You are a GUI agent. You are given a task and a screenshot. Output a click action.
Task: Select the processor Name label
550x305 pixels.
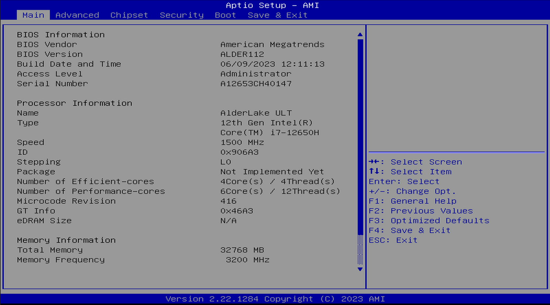point(28,113)
